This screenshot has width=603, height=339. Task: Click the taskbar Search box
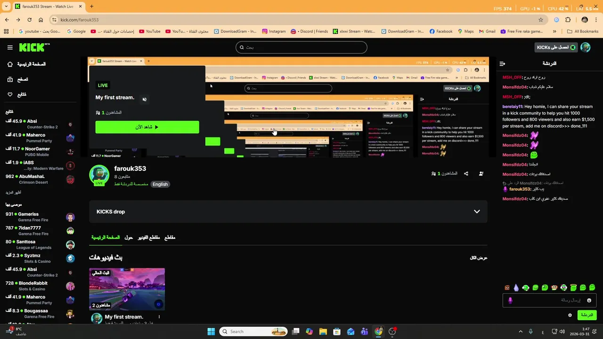coord(254,331)
